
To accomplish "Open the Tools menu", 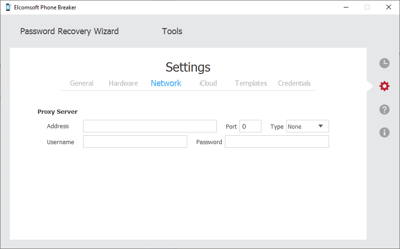I will [x=172, y=31].
